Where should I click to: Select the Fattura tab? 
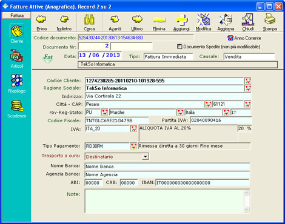(17, 16)
